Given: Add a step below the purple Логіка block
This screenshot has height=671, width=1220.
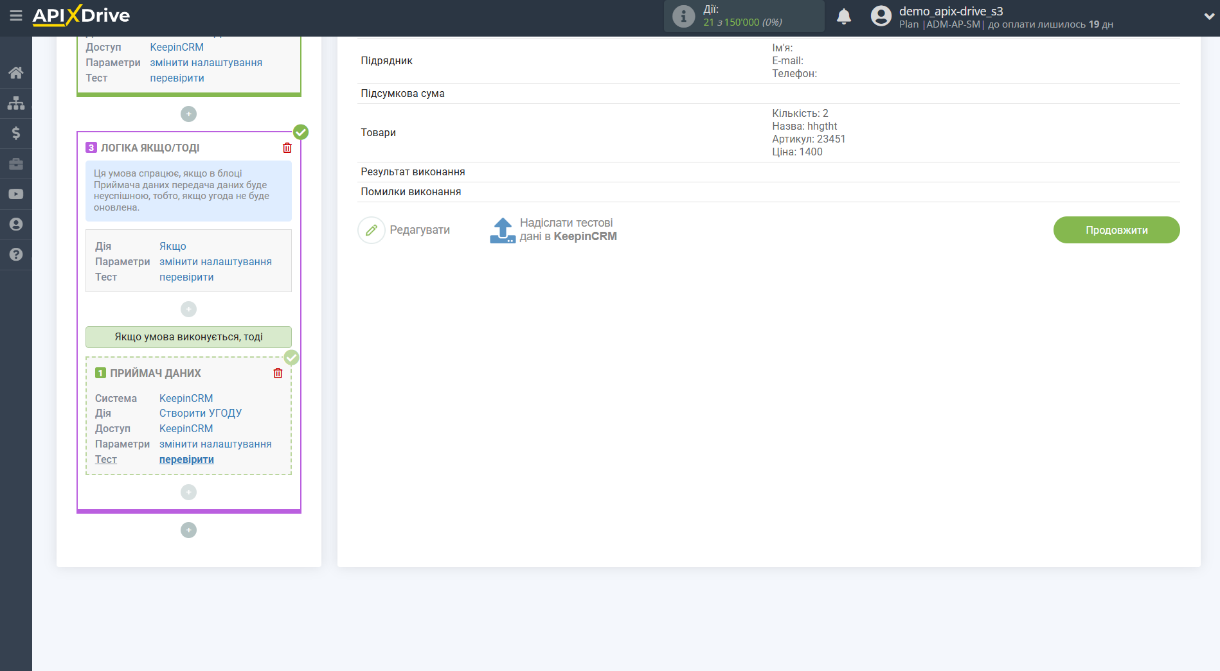Looking at the screenshot, I should (x=188, y=530).
